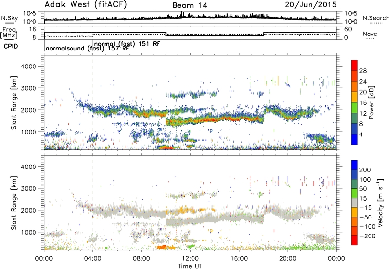This screenshot has height=269, width=389.
Task: Click the 'N.Search' legend label
Action: pos(375,18)
